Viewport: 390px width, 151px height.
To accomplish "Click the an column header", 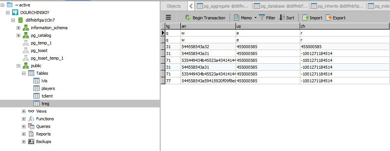I will coord(208,26).
